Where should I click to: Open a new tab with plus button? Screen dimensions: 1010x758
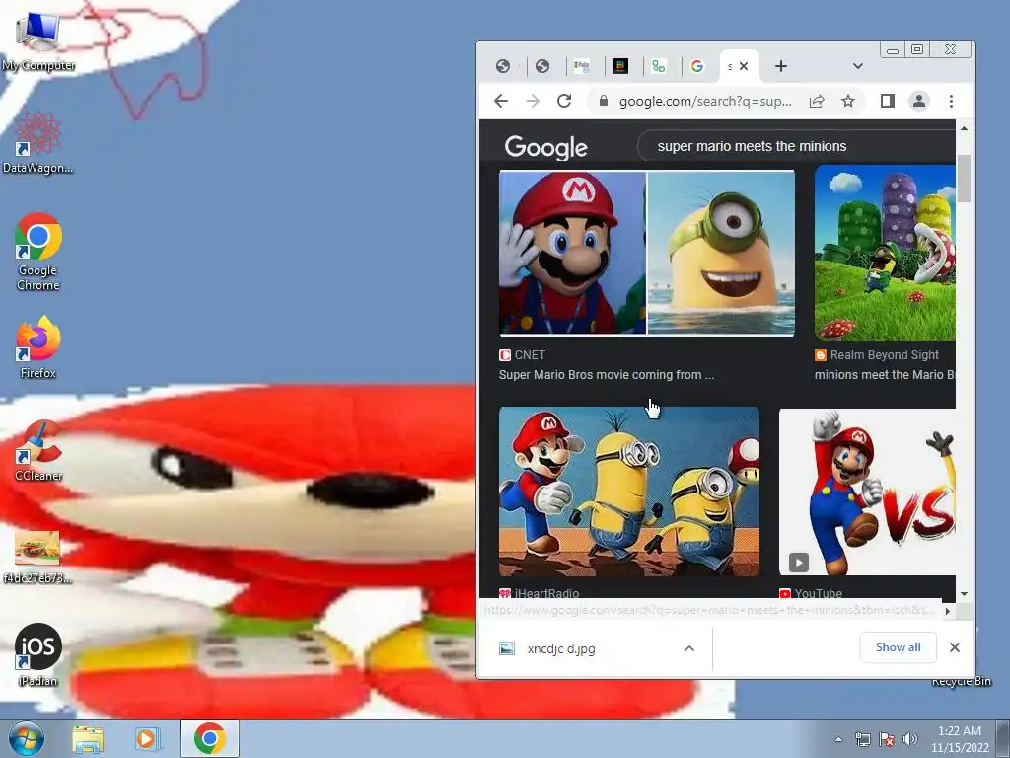781,66
